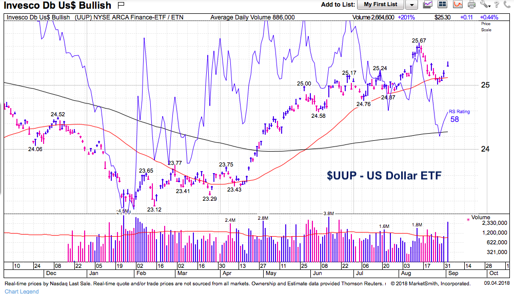Click the price scale 24 marker

click(485, 149)
